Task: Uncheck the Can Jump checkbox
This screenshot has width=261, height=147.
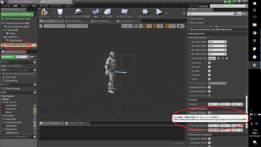Action: pos(210,67)
